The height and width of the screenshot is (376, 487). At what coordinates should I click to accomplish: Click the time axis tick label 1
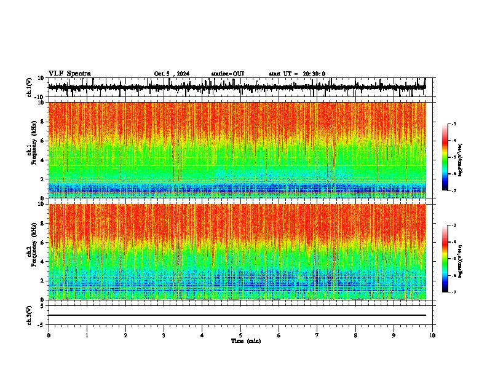coord(87,335)
